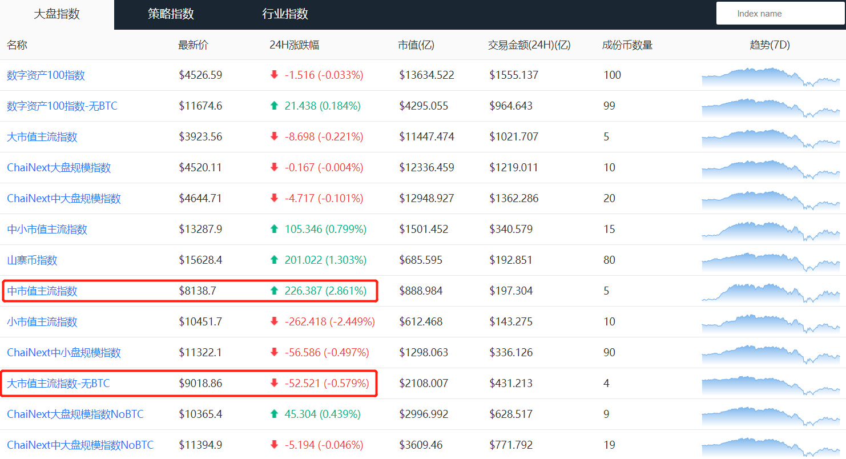Switch to the 大盘指数 tab
Image resolution: width=846 pixels, height=459 pixels.
pyautogui.click(x=57, y=14)
